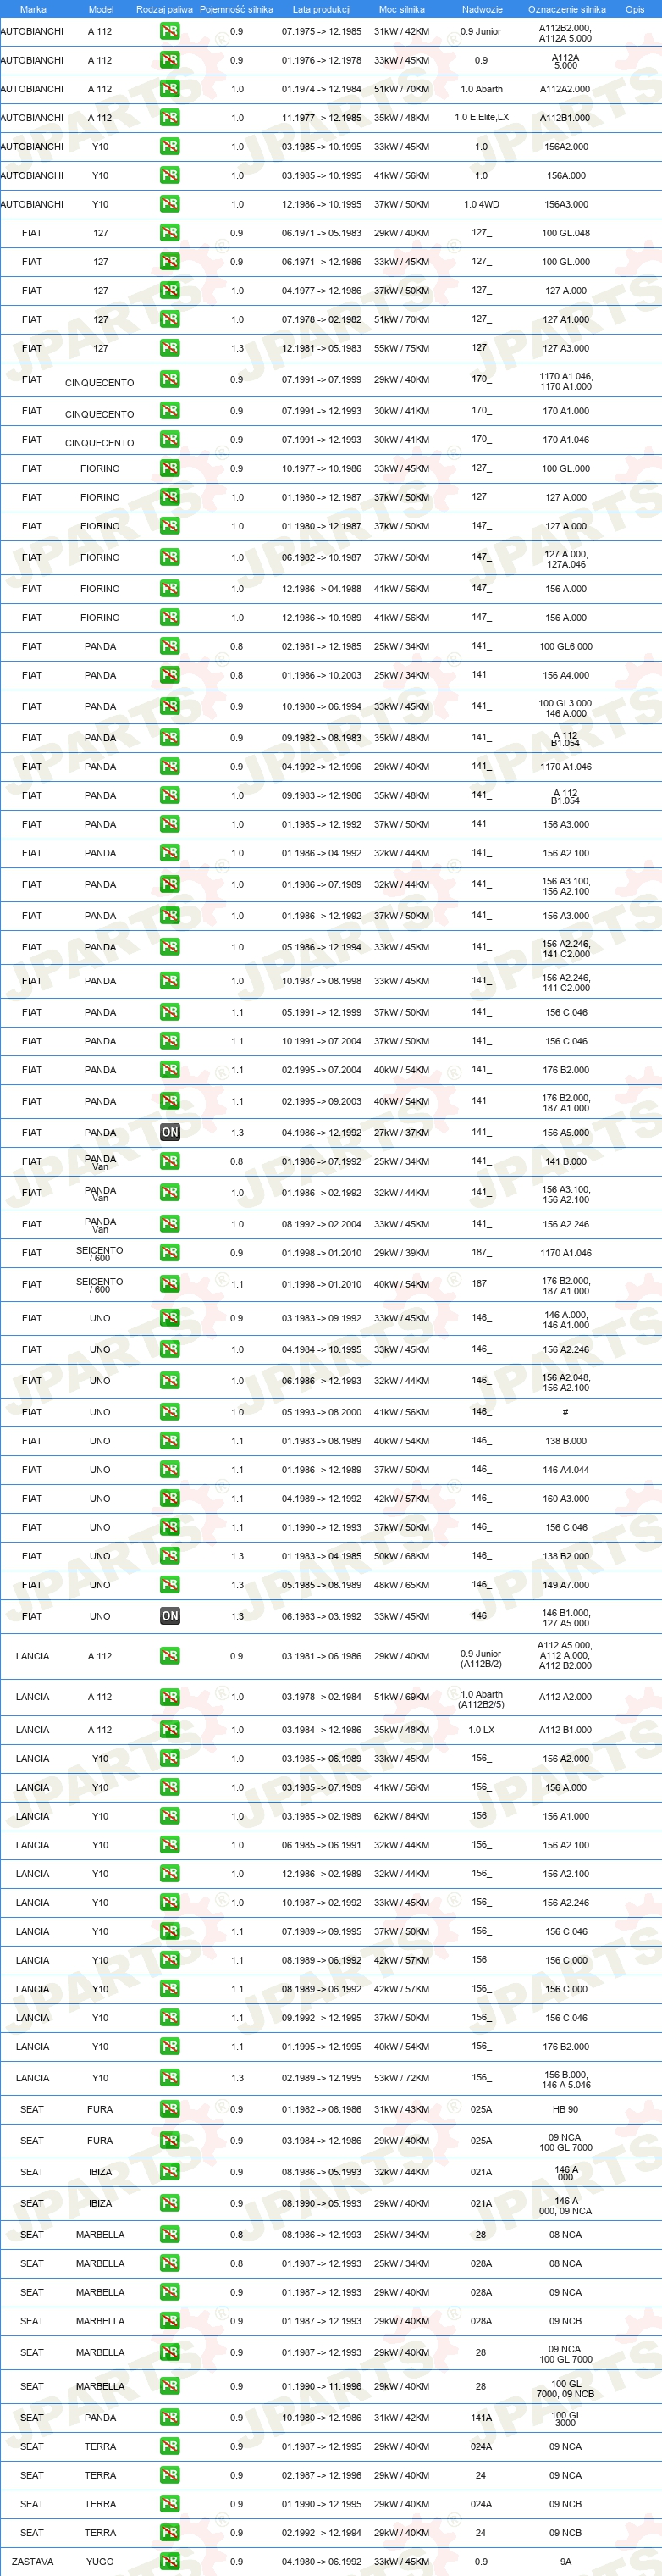
Task: Click the PB fuel icon in the AUTOBIANCHI 1.0 Abarth row
Action: (170, 89)
